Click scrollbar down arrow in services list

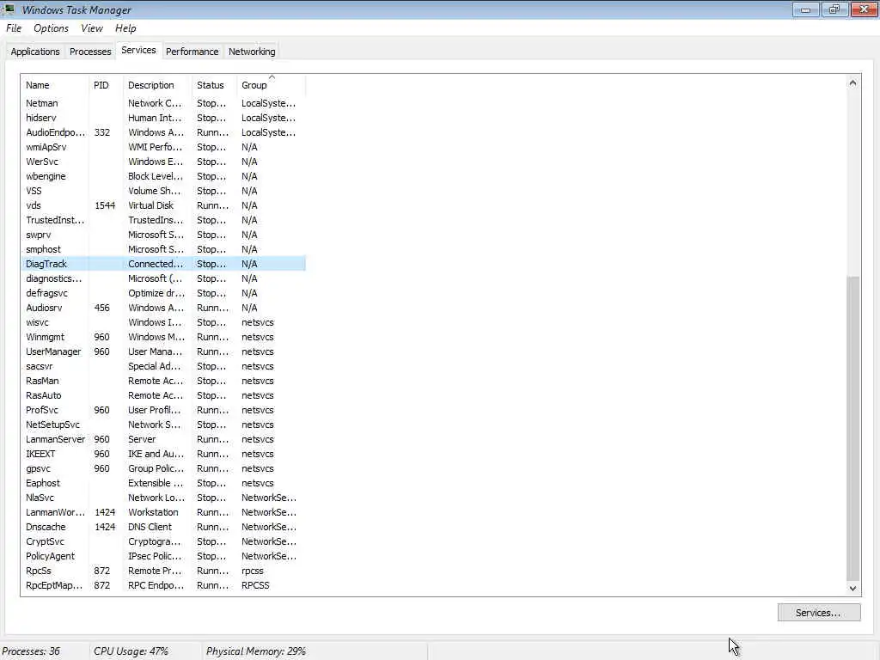coord(853,589)
